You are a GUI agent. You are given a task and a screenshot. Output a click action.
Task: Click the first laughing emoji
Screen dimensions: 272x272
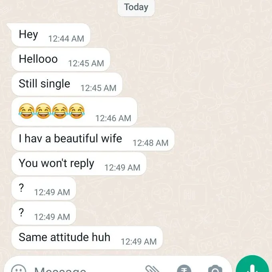point(26,111)
